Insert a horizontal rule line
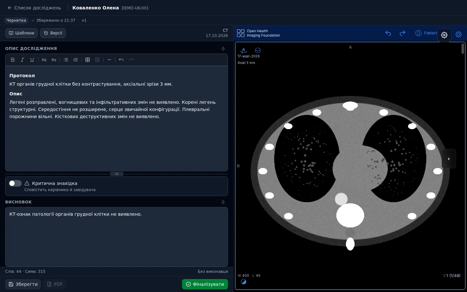Image resolution: width=467 pixels, height=292 pixels. 109,60
